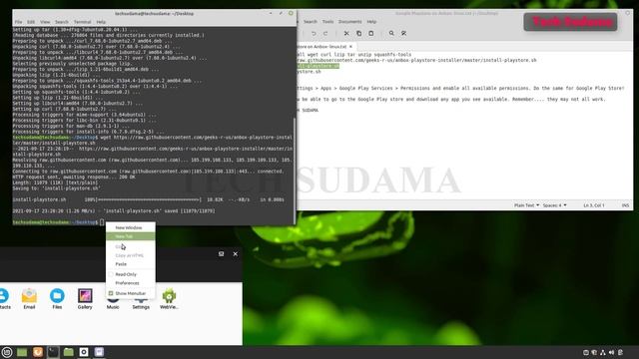Open the file manager folder taskbar icon
The width and height of the screenshot is (639, 359).
pyautogui.click(x=69, y=352)
